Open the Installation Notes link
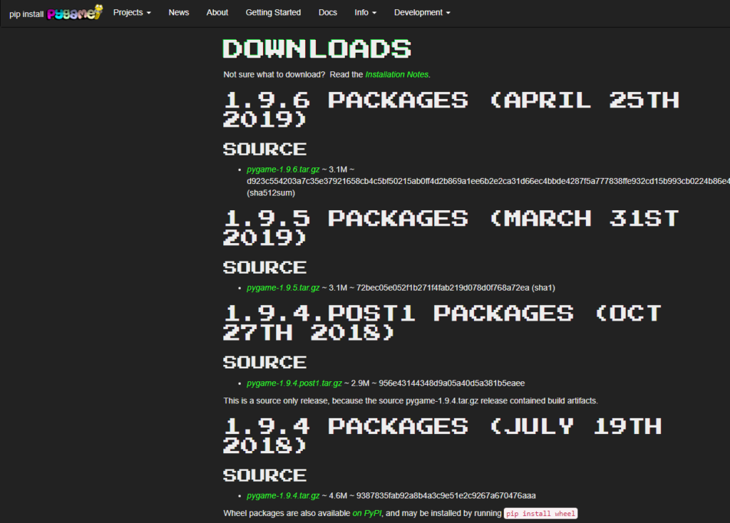The width and height of the screenshot is (730, 523). point(396,74)
